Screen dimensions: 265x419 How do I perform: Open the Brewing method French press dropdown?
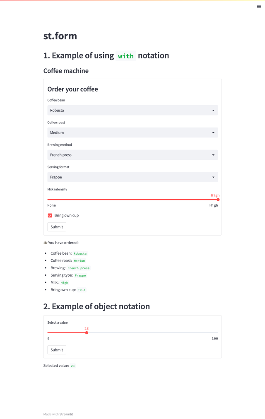pyautogui.click(x=128, y=155)
